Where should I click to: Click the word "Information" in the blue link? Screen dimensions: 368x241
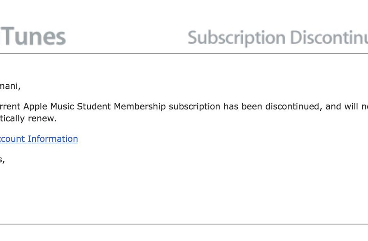click(x=53, y=139)
